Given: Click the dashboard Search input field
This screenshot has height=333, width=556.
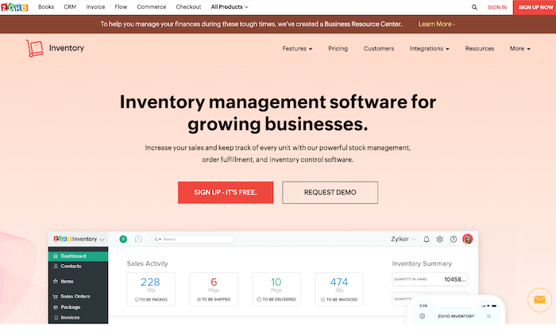Looking at the screenshot, I should [x=192, y=239].
